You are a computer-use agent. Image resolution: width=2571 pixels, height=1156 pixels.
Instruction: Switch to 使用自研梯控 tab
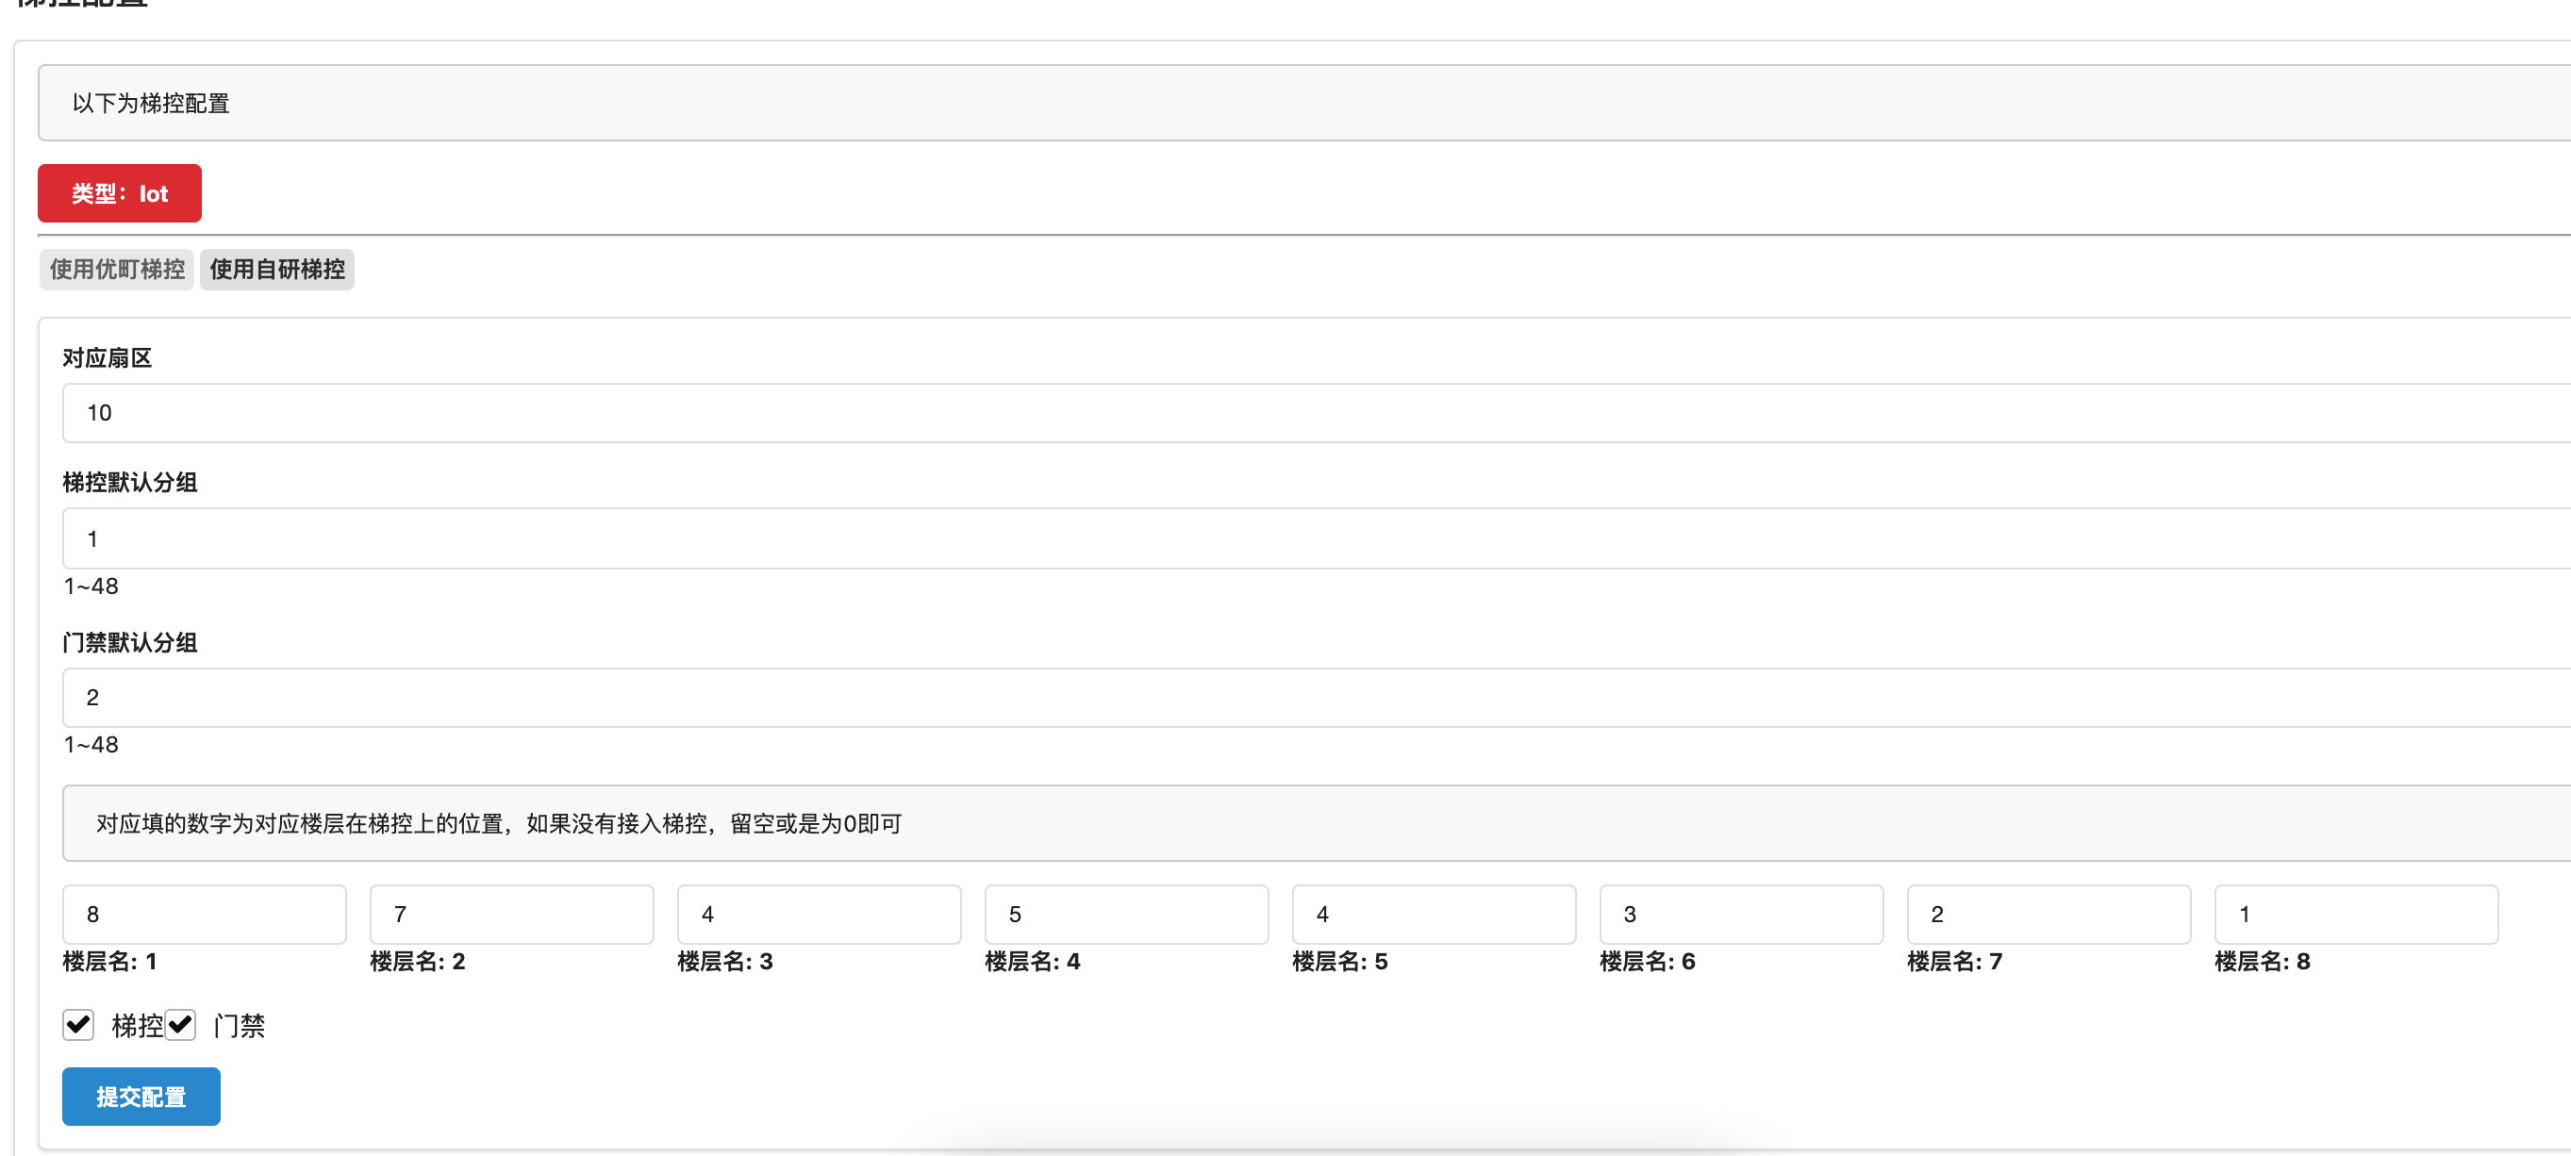[x=276, y=270]
